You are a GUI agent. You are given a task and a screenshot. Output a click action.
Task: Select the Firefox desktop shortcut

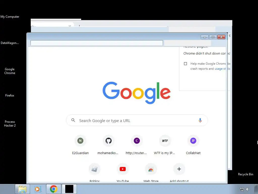[10, 95]
